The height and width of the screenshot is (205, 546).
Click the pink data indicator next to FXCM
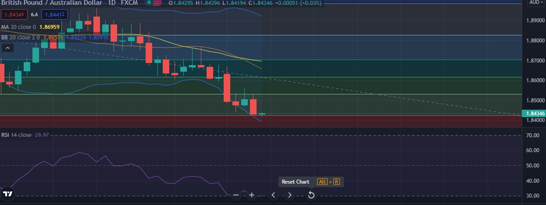coord(157,3)
